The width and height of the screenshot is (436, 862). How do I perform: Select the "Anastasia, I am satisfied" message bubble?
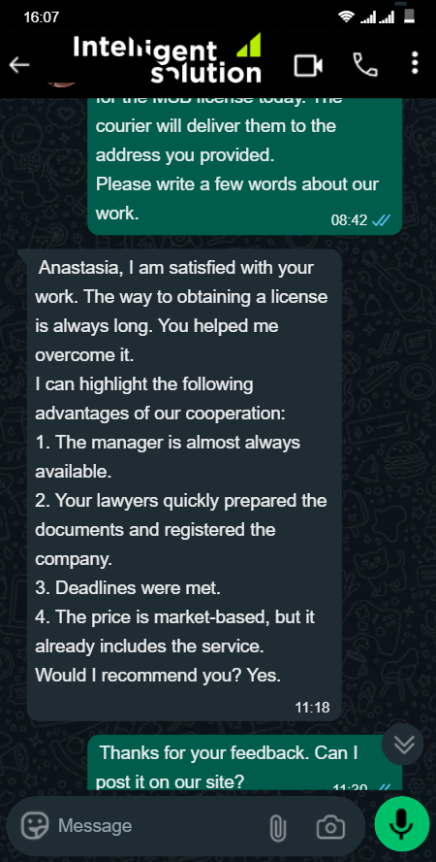[x=184, y=484]
